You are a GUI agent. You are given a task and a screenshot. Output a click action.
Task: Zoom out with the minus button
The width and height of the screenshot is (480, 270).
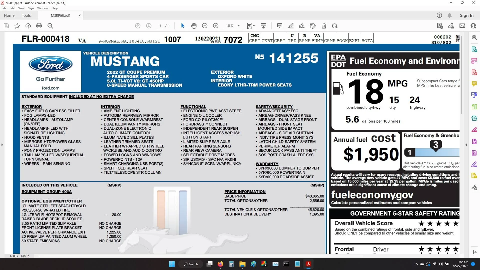click(x=205, y=26)
